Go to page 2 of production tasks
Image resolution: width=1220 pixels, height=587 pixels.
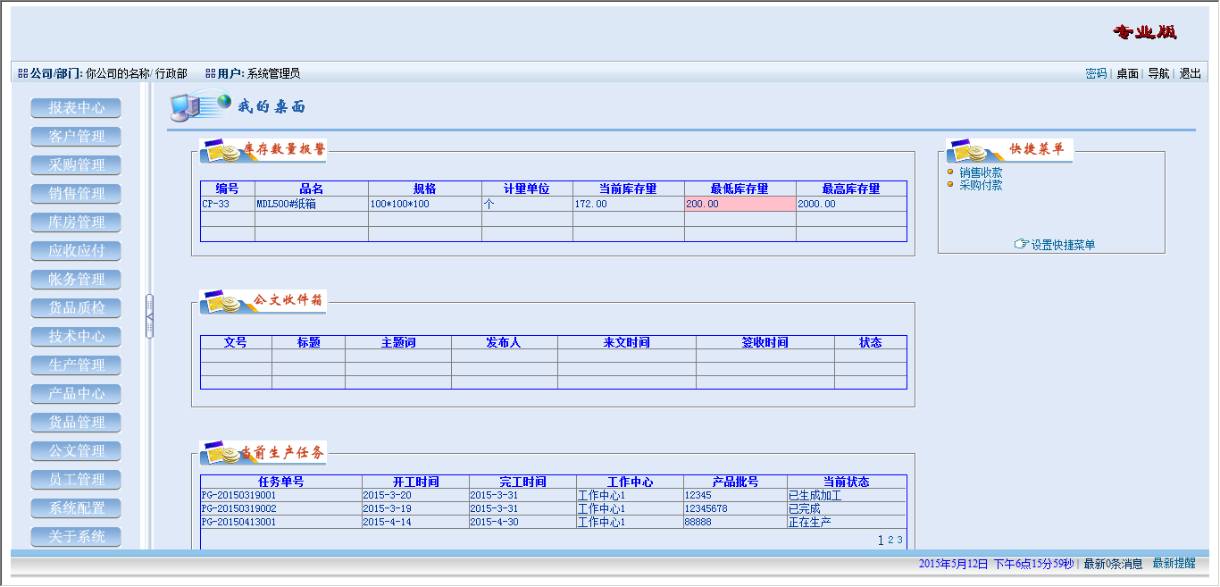pos(890,540)
